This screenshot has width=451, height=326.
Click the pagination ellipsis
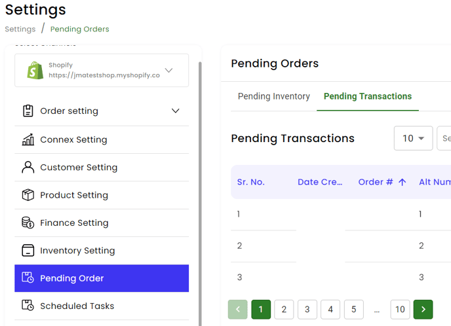pyautogui.click(x=377, y=310)
